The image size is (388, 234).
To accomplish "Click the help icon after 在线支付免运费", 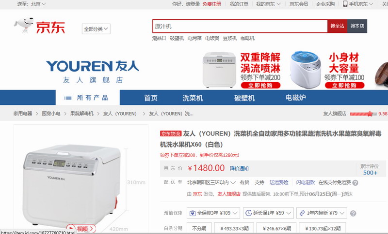I will coord(355,183).
